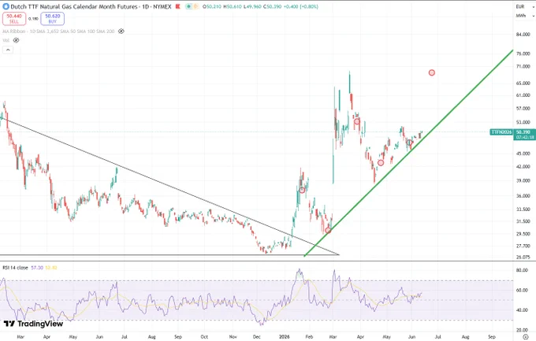Click the TTFN2026 price label tag
The height and width of the screenshot is (341, 536).
click(501, 132)
